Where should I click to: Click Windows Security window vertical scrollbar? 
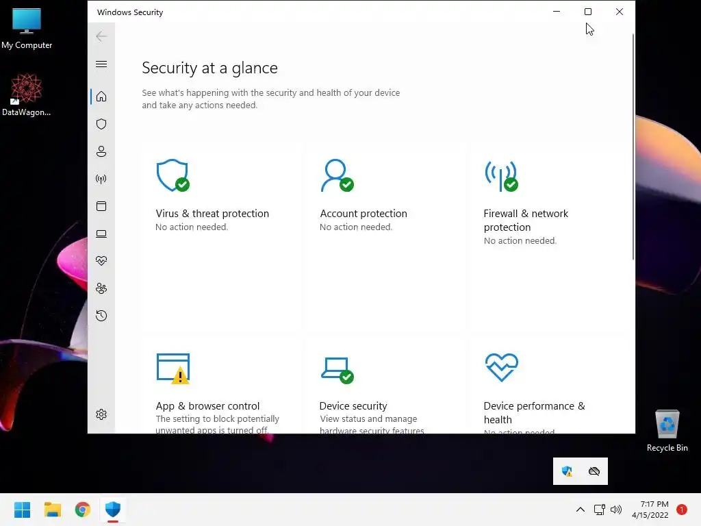633,147
